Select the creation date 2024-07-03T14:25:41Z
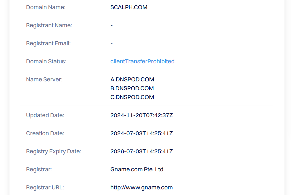291x195 pixels. coord(142,133)
